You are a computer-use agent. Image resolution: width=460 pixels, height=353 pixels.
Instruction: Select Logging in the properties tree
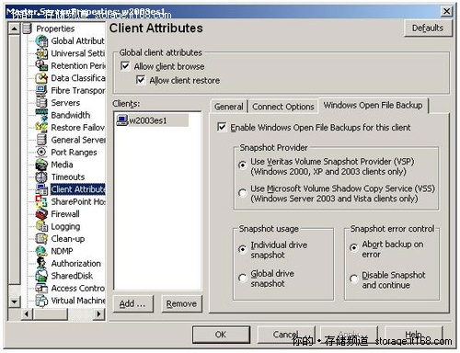tap(65, 226)
